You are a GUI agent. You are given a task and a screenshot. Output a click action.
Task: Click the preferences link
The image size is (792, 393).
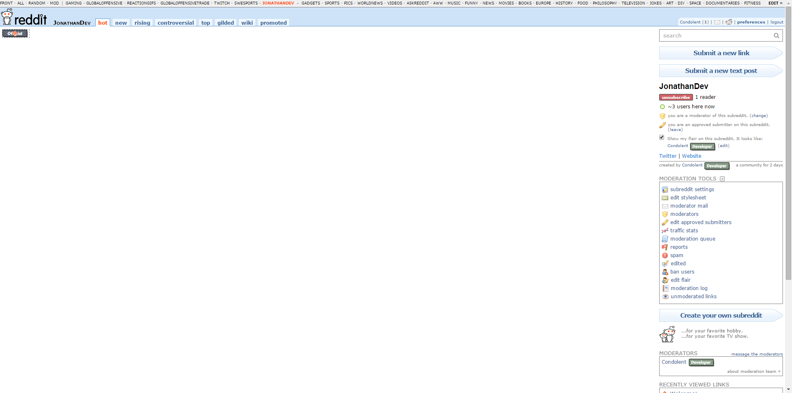click(x=751, y=22)
